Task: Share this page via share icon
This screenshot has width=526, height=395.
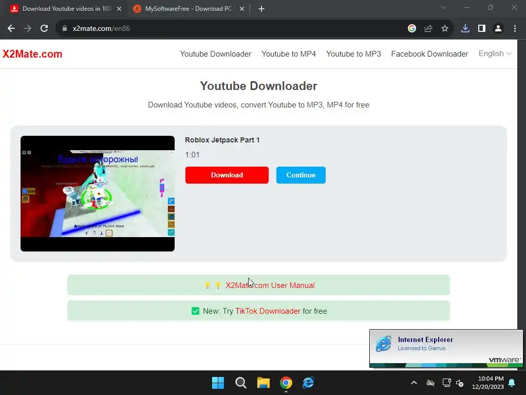Action: point(428,29)
